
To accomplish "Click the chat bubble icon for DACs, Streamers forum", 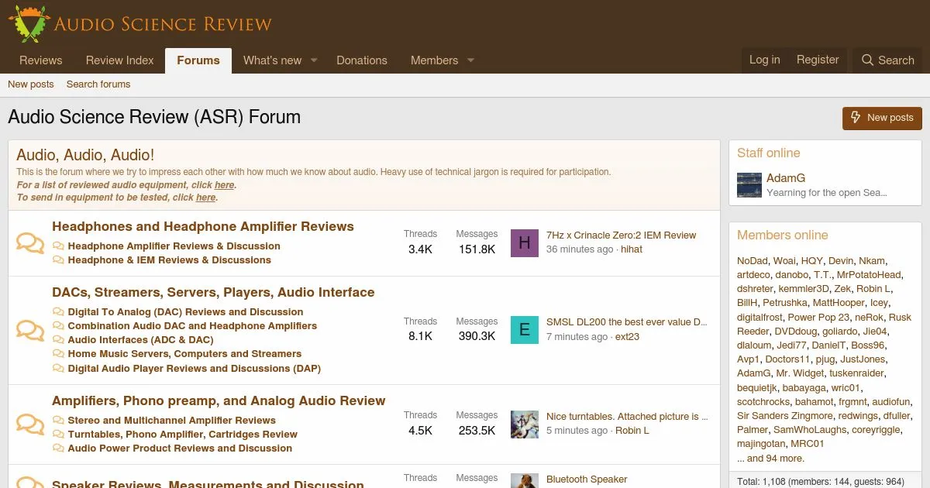I will [30, 330].
